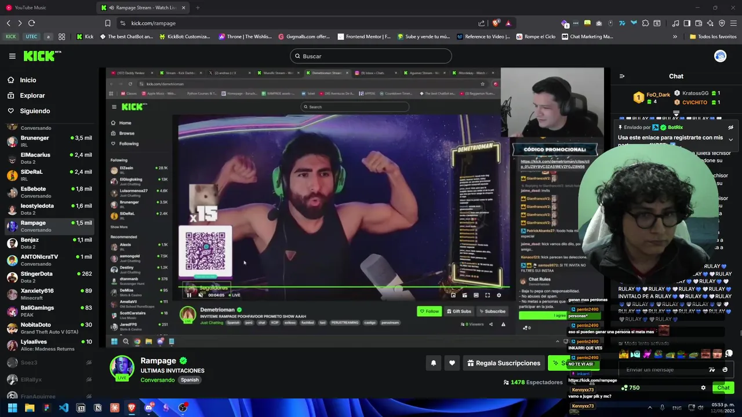Open Brave Wallet icon in toolbar
Screen dimensions: 742x417
click(x=698, y=23)
